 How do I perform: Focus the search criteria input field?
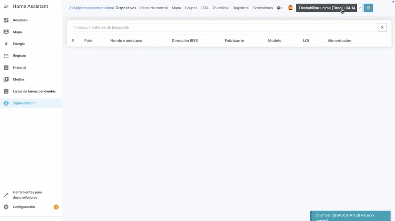coord(224,27)
